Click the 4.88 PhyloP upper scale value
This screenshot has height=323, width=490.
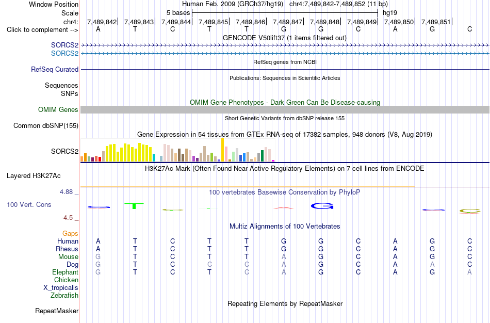66,191
